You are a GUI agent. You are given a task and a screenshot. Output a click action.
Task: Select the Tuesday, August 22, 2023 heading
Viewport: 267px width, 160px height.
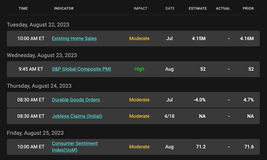[38, 25]
